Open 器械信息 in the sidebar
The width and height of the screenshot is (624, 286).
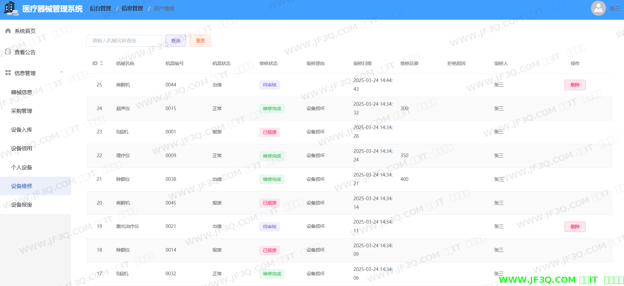coord(22,92)
